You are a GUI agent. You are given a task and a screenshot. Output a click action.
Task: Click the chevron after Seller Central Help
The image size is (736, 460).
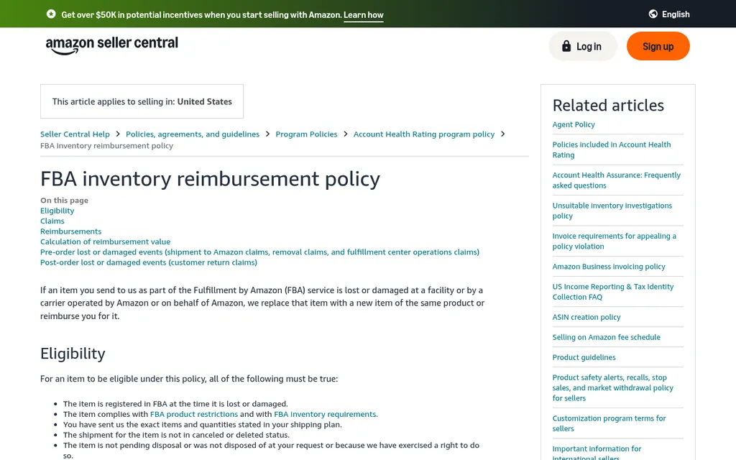118,134
